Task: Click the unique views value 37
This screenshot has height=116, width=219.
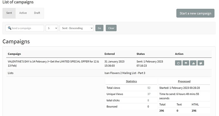Action: point(149,94)
